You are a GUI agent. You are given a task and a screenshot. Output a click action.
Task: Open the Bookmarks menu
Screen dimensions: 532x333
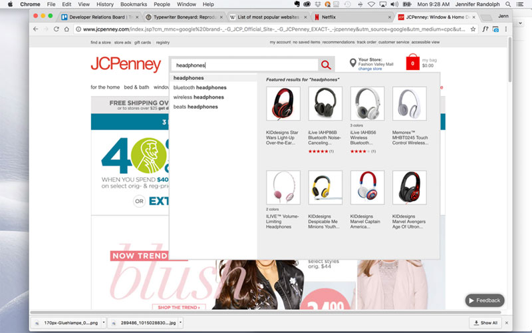[134, 4]
